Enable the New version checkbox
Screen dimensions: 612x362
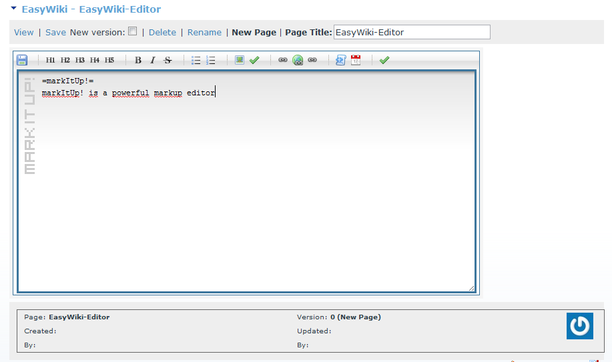pos(133,31)
